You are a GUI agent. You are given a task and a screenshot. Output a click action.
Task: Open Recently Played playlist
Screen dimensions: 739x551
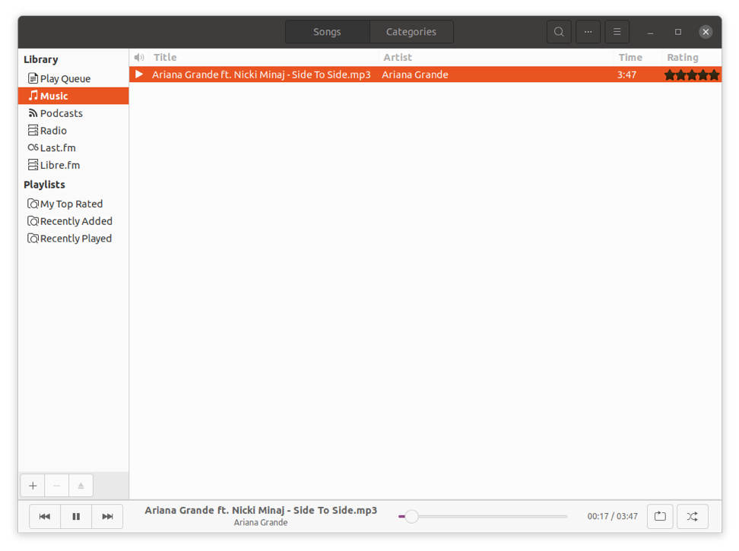coord(74,239)
